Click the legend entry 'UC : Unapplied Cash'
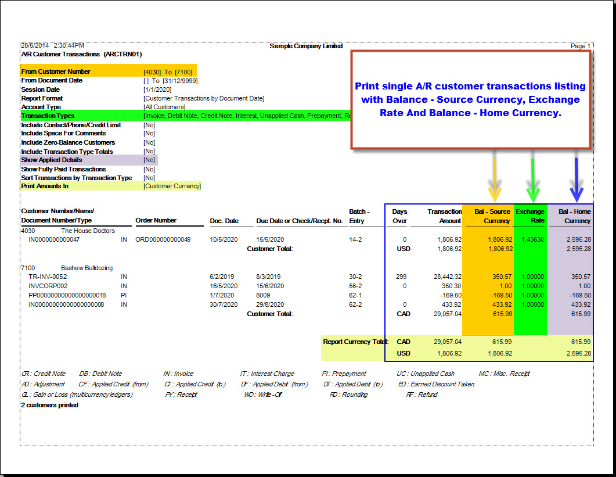Viewport: 616px width, 477px height. 426,374
